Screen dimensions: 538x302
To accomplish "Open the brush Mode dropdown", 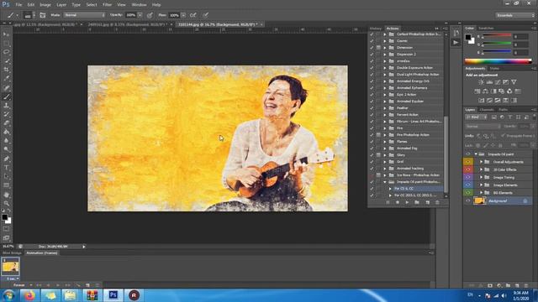I will (x=84, y=15).
